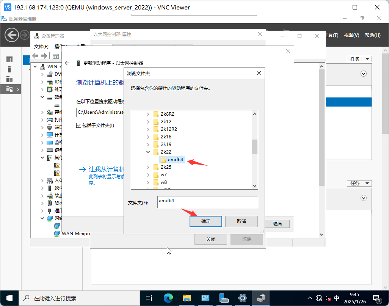Show hidden system tray icons
Image resolution: width=389 pixels, height=306 pixels.
310,298
